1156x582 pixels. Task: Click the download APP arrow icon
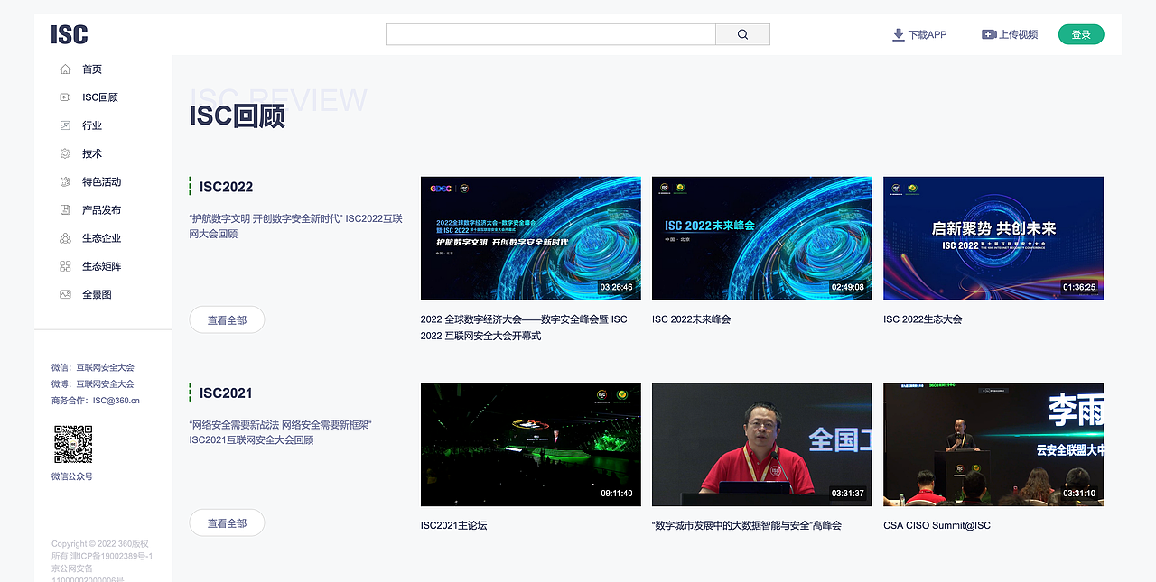898,34
